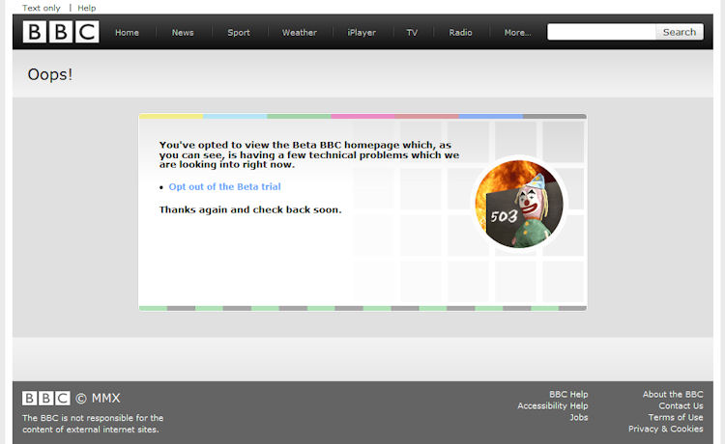
Task: Click the Oops! page heading
Action: pyautogui.click(x=50, y=74)
